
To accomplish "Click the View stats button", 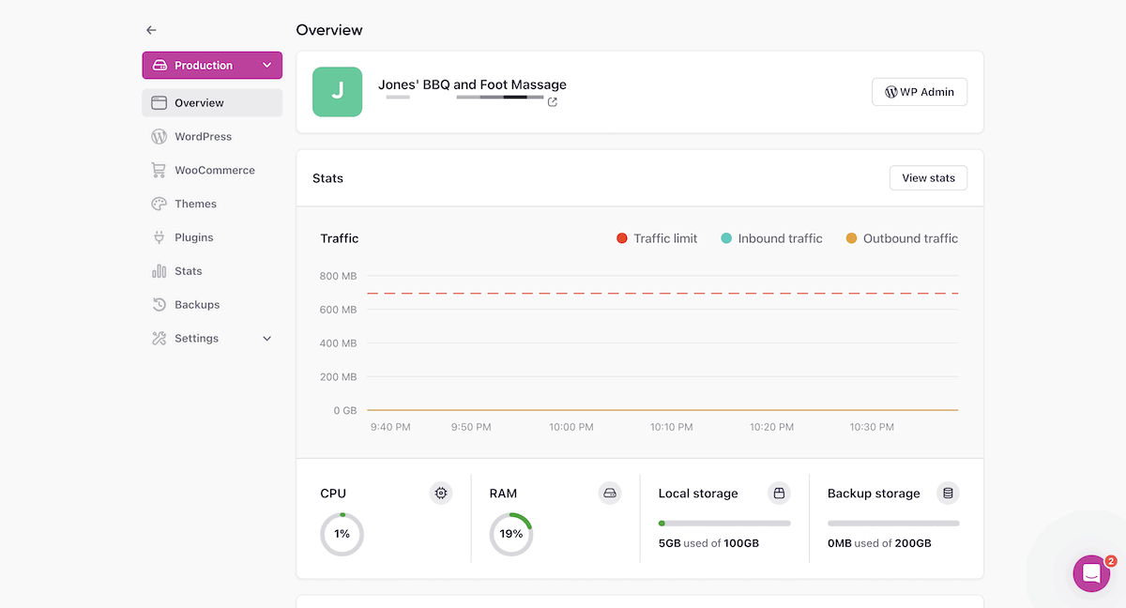I will tap(928, 178).
